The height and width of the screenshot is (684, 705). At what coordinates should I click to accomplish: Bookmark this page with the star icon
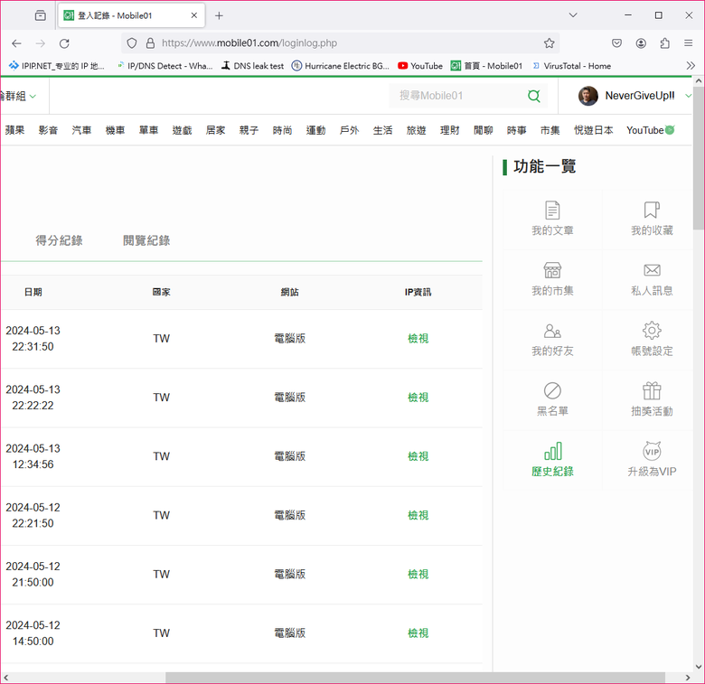pos(549,42)
